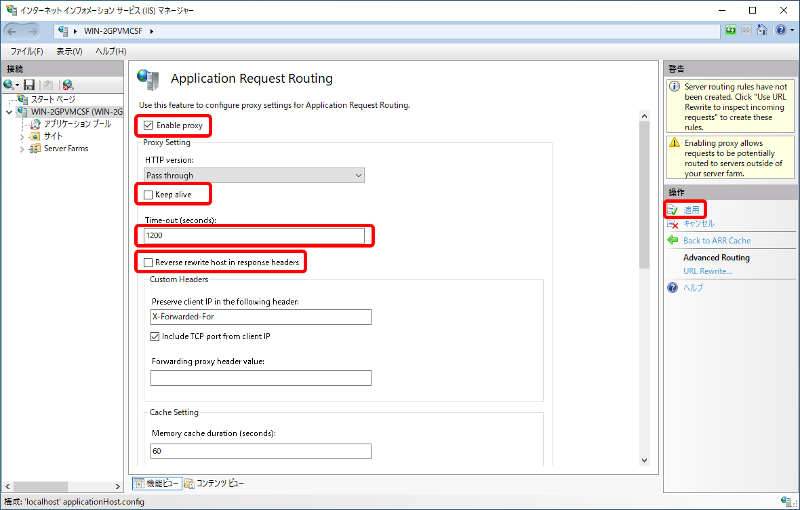Uncheck the Enable proxy checkbox
The image size is (800, 510).
[148, 125]
